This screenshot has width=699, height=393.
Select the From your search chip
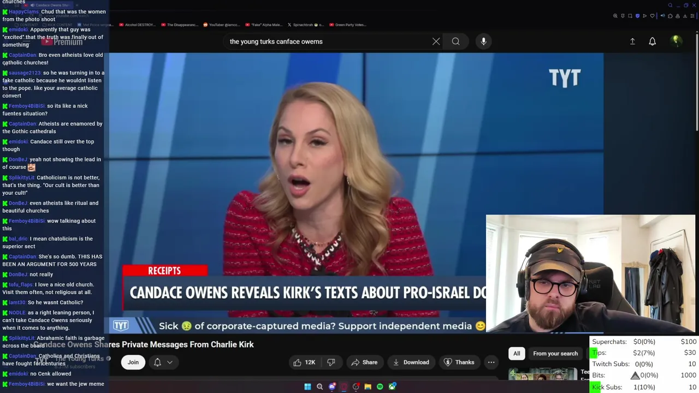(555, 354)
